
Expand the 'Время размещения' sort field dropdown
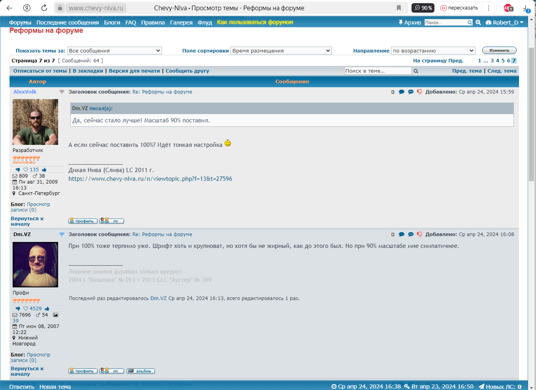tap(281, 51)
